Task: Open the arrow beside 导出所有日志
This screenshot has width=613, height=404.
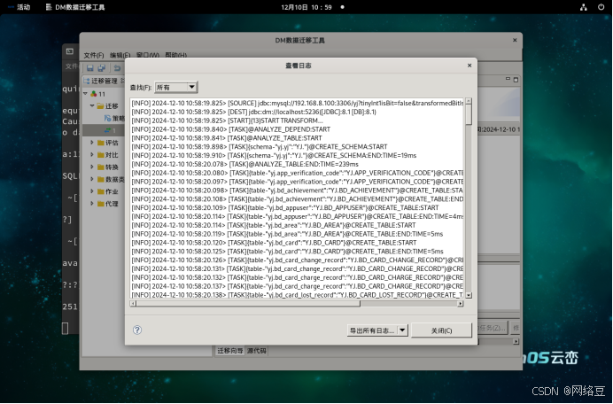Action: coord(403,330)
